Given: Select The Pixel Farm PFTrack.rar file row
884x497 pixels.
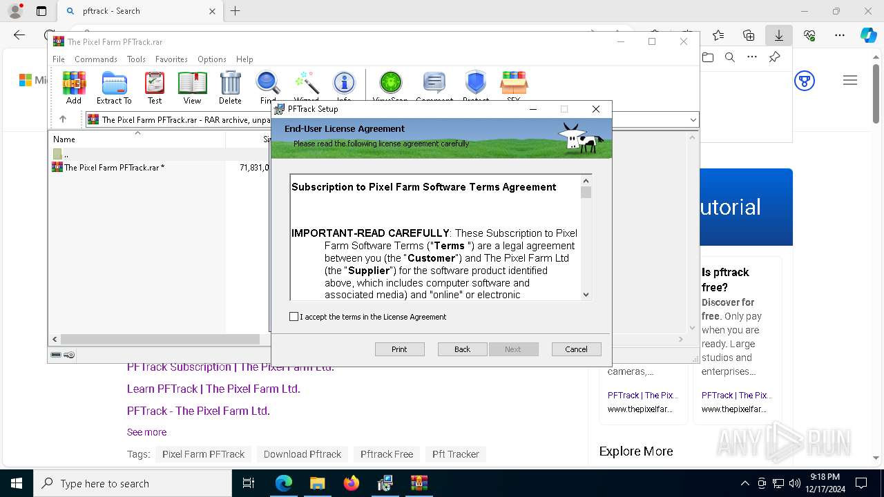Looking at the screenshot, I should tap(159, 167).
